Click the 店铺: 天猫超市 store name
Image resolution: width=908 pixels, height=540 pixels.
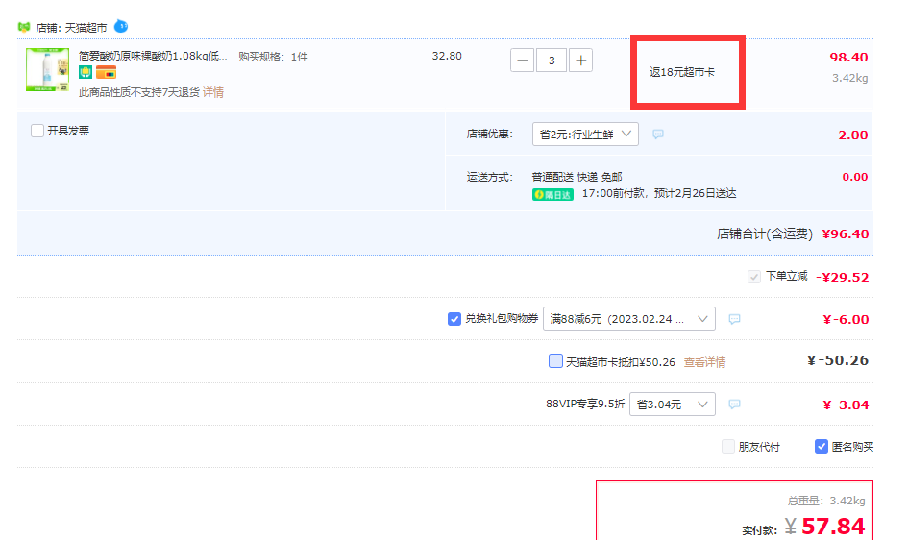[71, 28]
